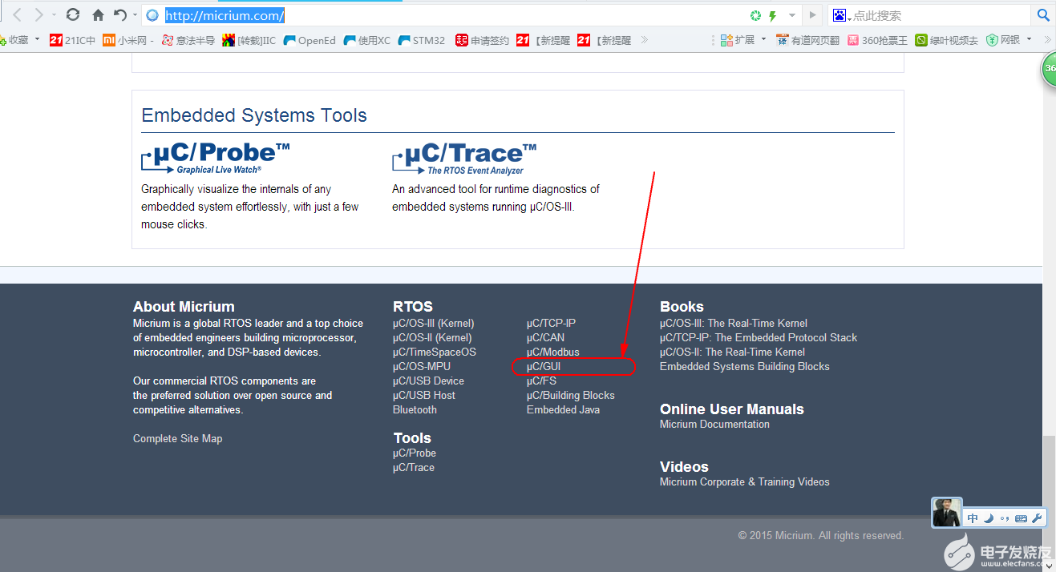Click the µC/Trace logo
Viewport: 1056px width, 572px height.
coord(464,159)
